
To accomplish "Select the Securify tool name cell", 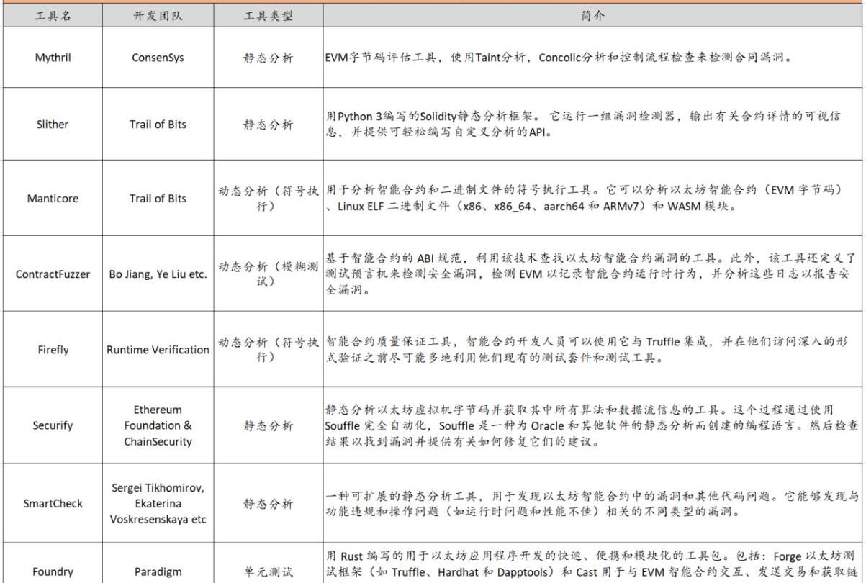I will (53, 425).
